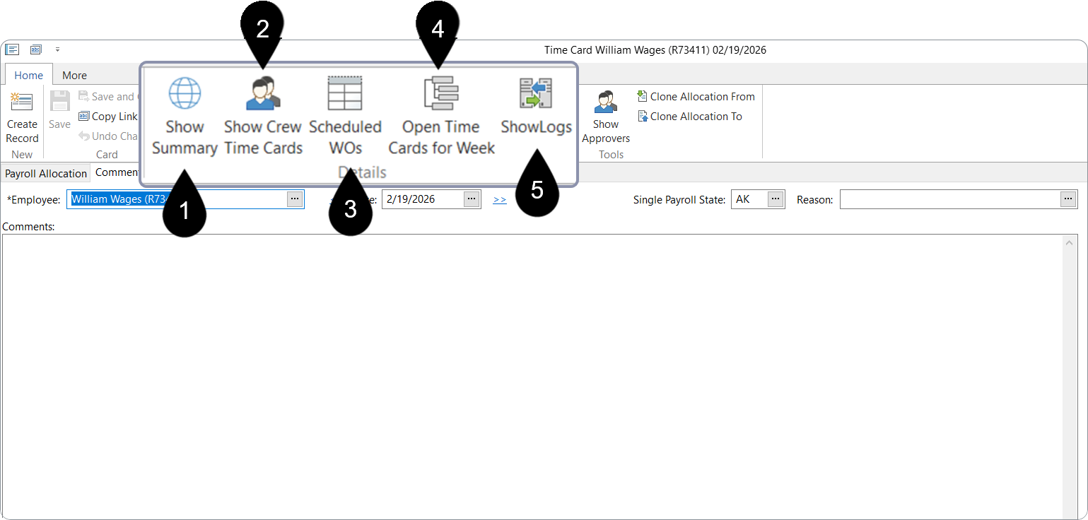Click the Show Approvers people icon
The image size is (1088, 520).
point(605,101)
